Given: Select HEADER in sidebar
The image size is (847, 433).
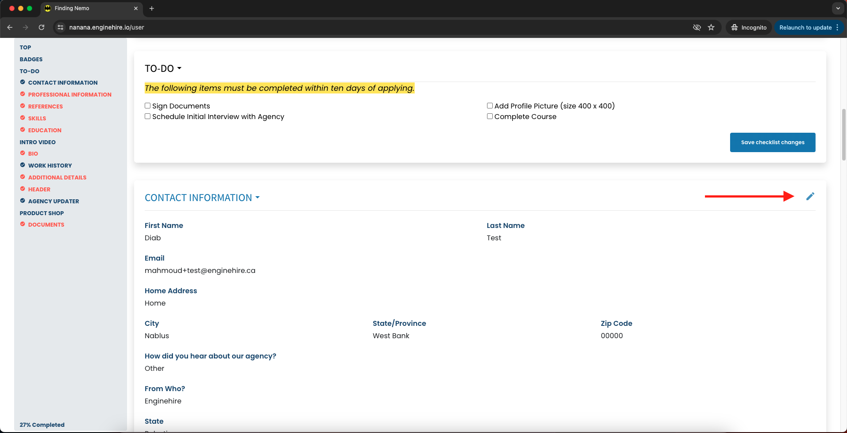Looking at the screenshot, I should point(39,190).
